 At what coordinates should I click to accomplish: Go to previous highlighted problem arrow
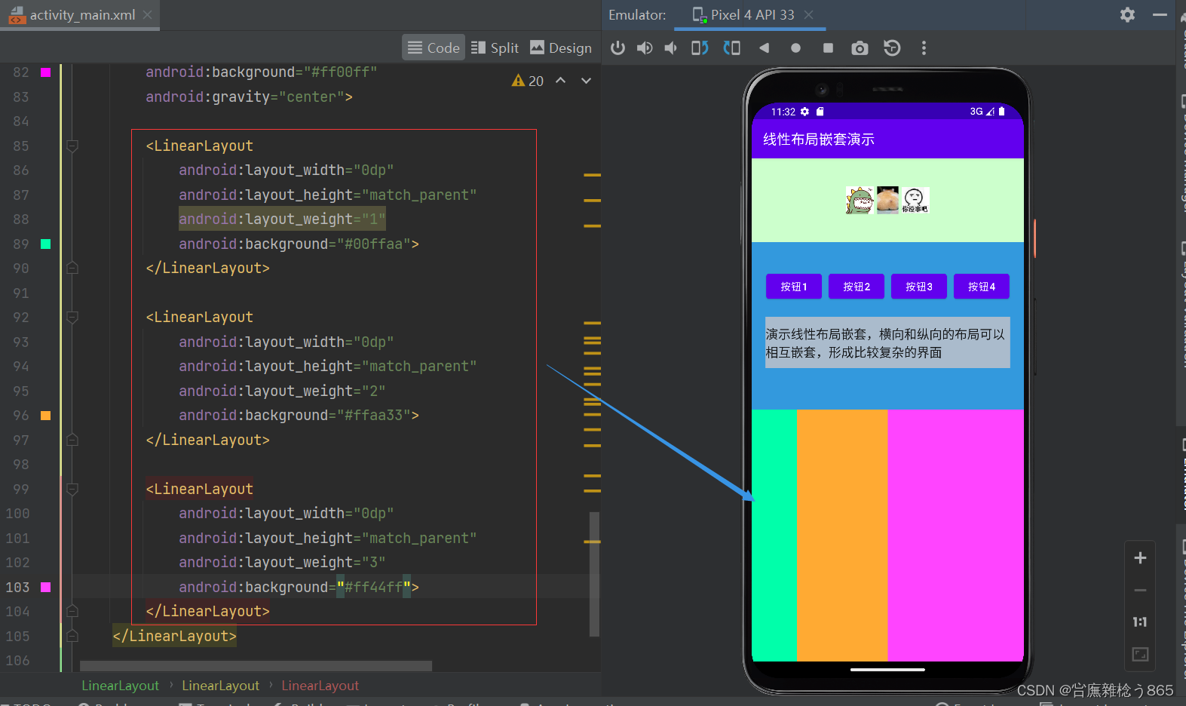[561, 81]
